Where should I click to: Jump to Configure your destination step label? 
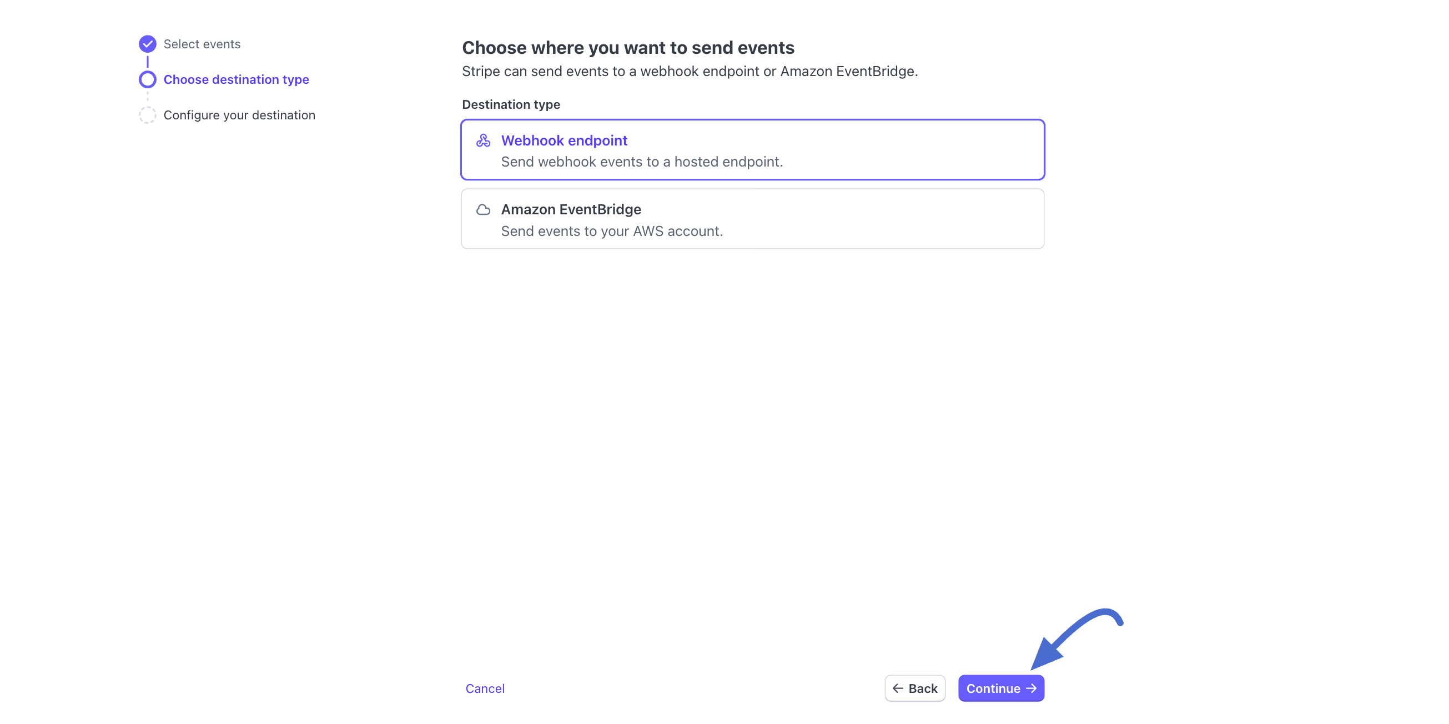239,115
